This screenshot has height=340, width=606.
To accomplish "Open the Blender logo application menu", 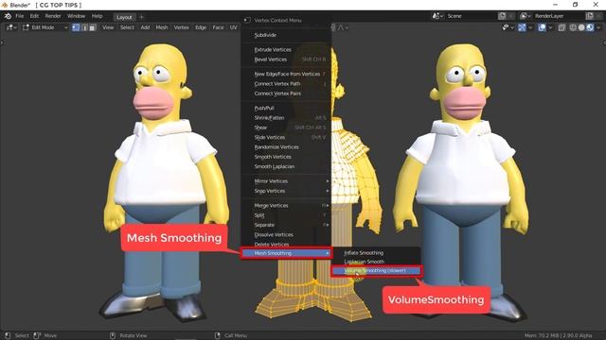I will [x=8, y=16].
